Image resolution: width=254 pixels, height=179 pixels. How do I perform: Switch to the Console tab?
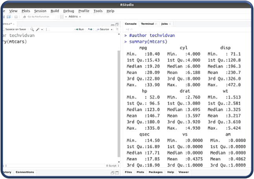click(x=131, y=24)
